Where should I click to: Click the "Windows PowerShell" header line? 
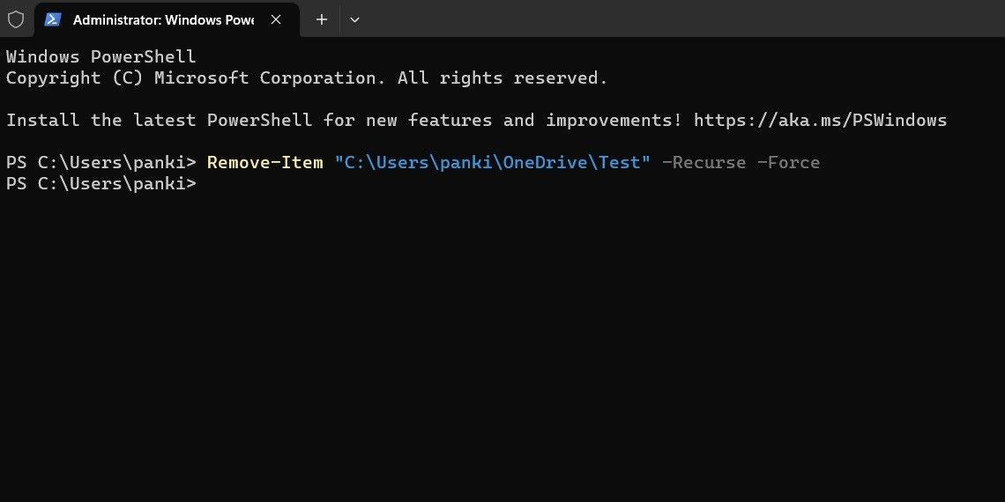click(x=100, y=56)
